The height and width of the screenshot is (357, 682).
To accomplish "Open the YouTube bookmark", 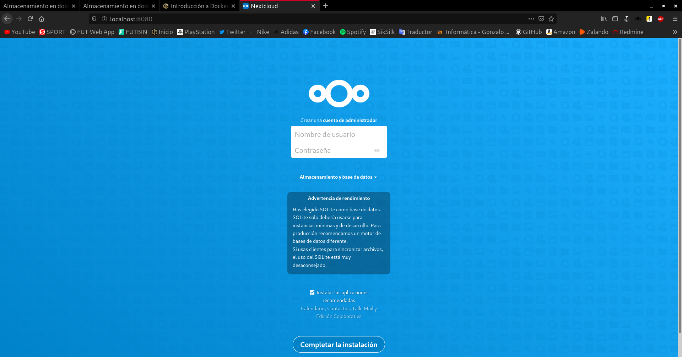I will click(x=20, y=32).
